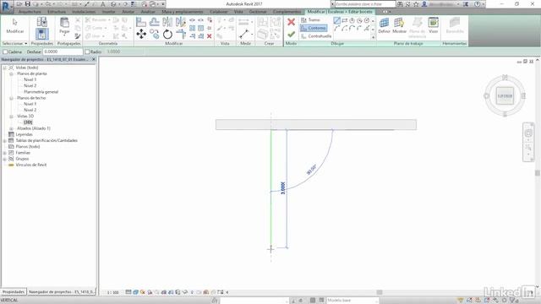Click the Visor work plane icon

tap(433, 23)
